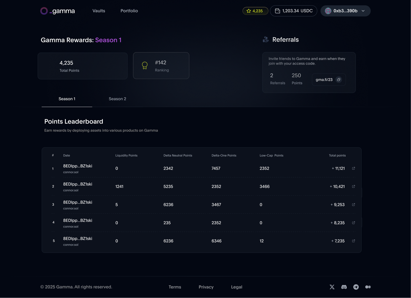Copy the gma.fi/23 referral link
This screenshot has height=298, width=411.
tap(339, 79)
